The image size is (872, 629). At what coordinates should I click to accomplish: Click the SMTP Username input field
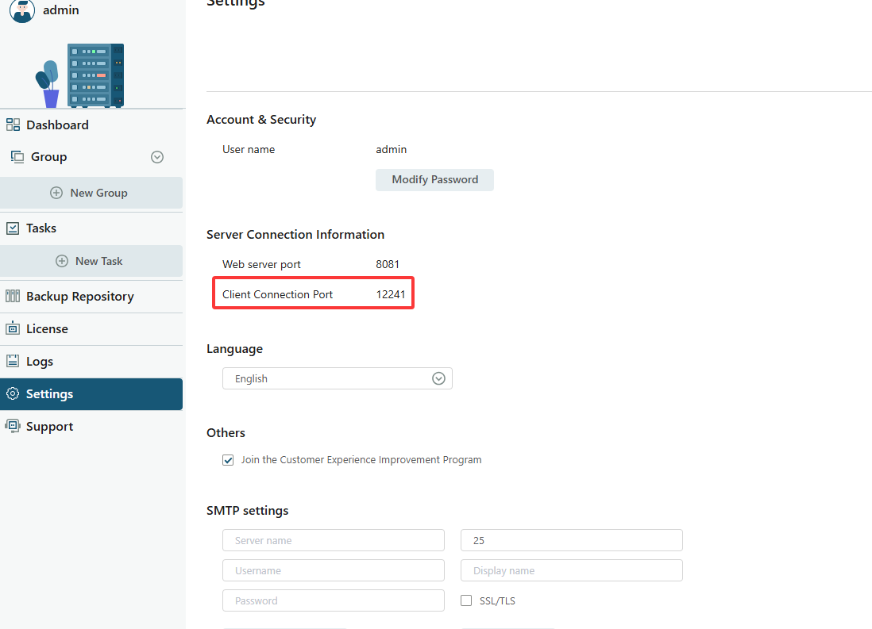[333, 571]
